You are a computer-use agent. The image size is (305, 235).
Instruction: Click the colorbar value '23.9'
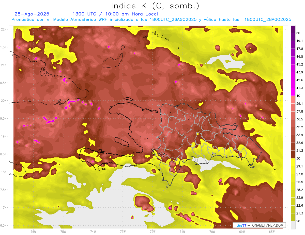click(300, 197)
